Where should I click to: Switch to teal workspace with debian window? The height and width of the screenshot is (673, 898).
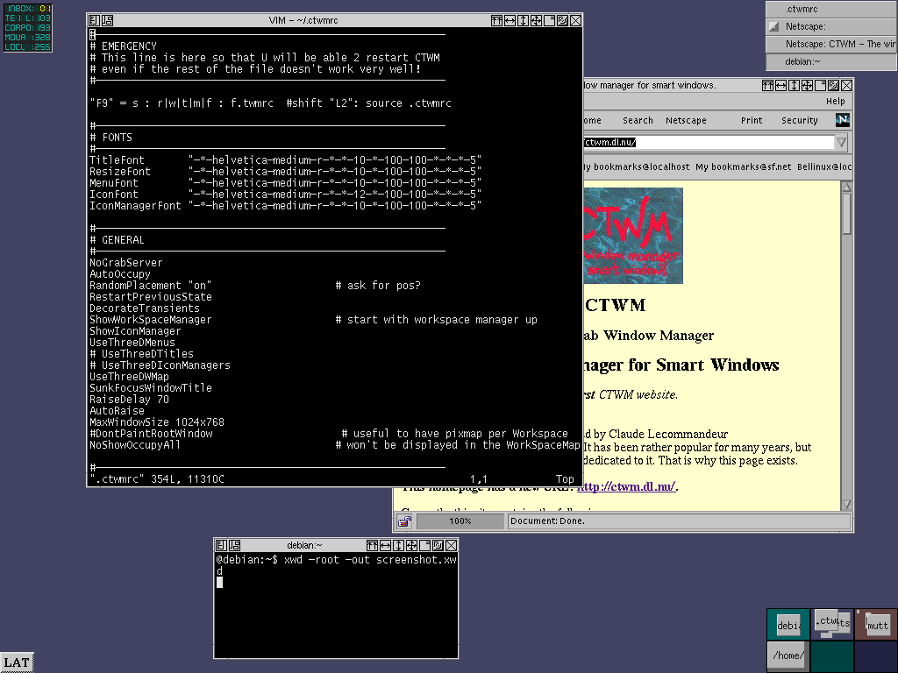pyautogui.click(x=788, y=625)
